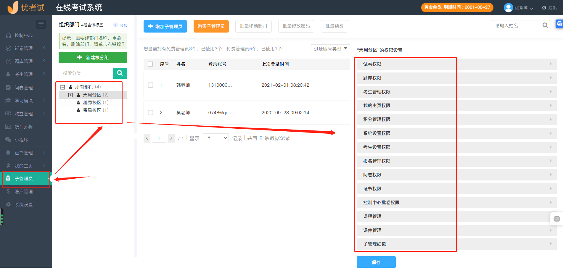Collapse the department panel with 收起
This screenshot has height=268, width=563.
(x=121, y=25)
